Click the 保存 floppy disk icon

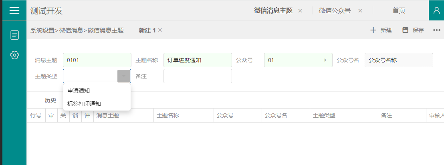pyautogui.click(x=405, y=30)
